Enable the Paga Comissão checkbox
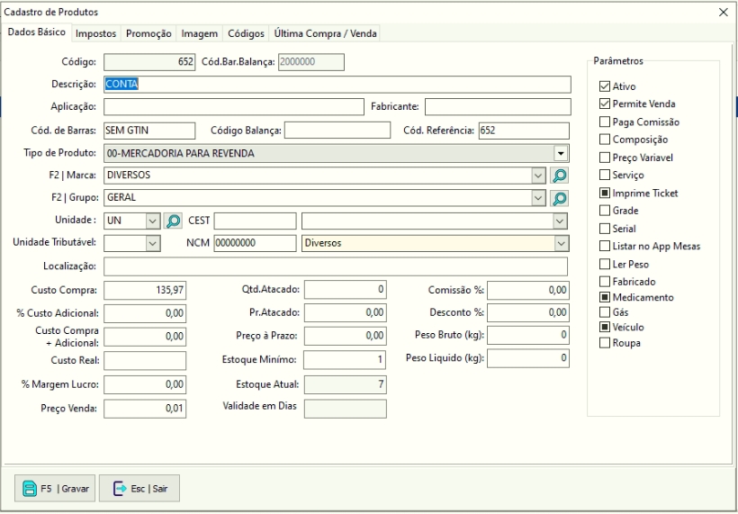This screenshot has width=738, height=514. pyautogui.click(x=605, y=122)
